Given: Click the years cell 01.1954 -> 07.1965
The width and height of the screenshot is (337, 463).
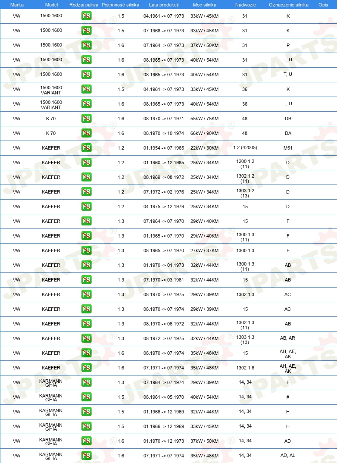Looking at the screenshot, I should [164, 148].
